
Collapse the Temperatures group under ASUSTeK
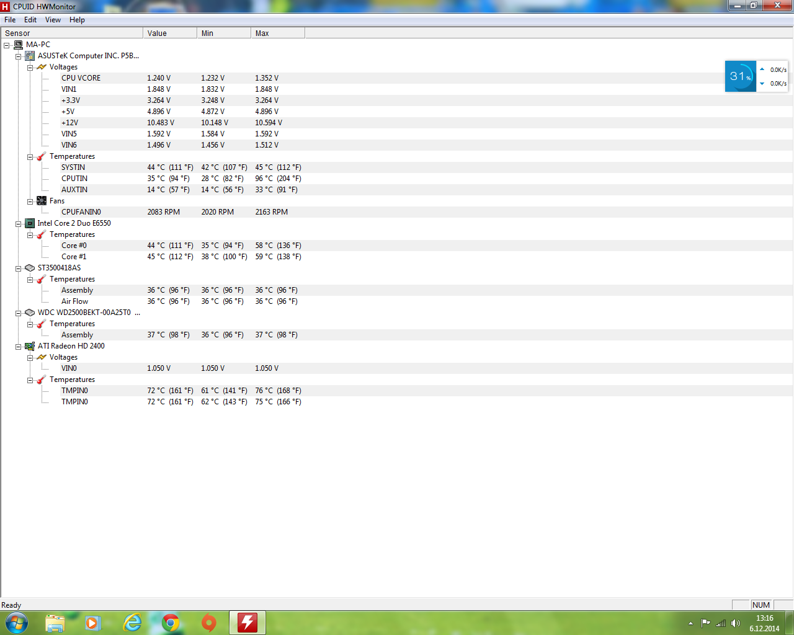[x=30, y=157]
